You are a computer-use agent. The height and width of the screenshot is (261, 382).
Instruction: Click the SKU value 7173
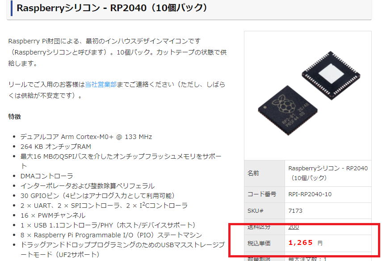coord(295,211)
